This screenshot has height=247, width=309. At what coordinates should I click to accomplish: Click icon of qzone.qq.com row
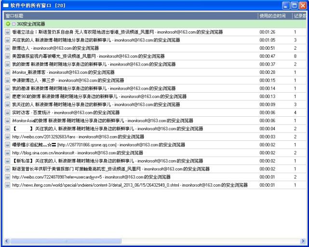pos(8,145)
